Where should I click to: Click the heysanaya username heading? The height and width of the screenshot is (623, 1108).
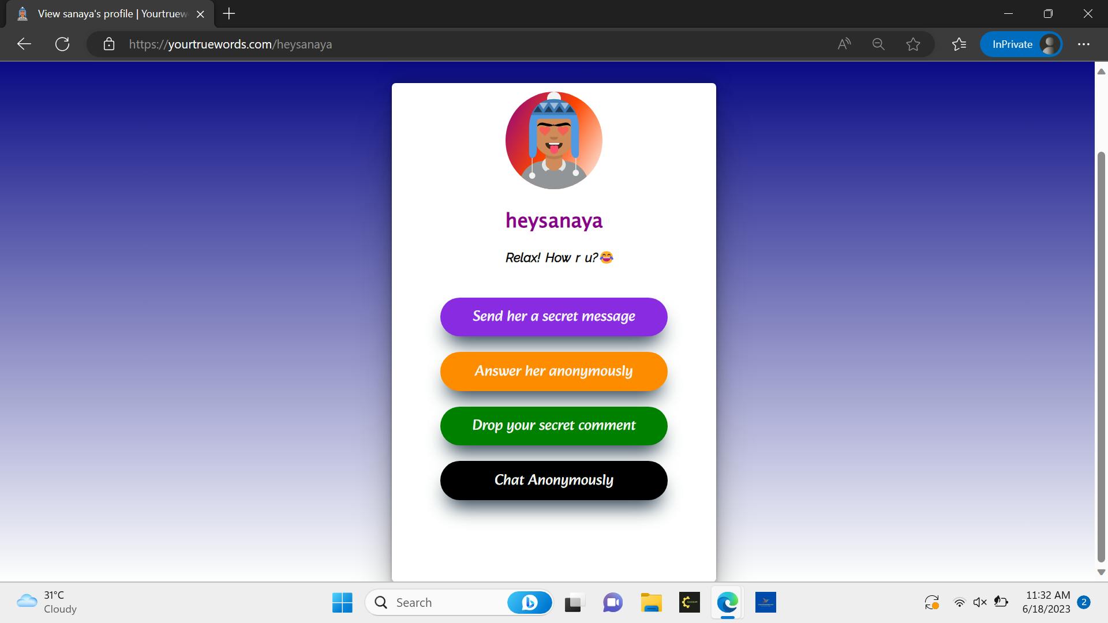tap(553, 220)
